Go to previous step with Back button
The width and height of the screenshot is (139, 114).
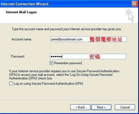coord(80,107)
